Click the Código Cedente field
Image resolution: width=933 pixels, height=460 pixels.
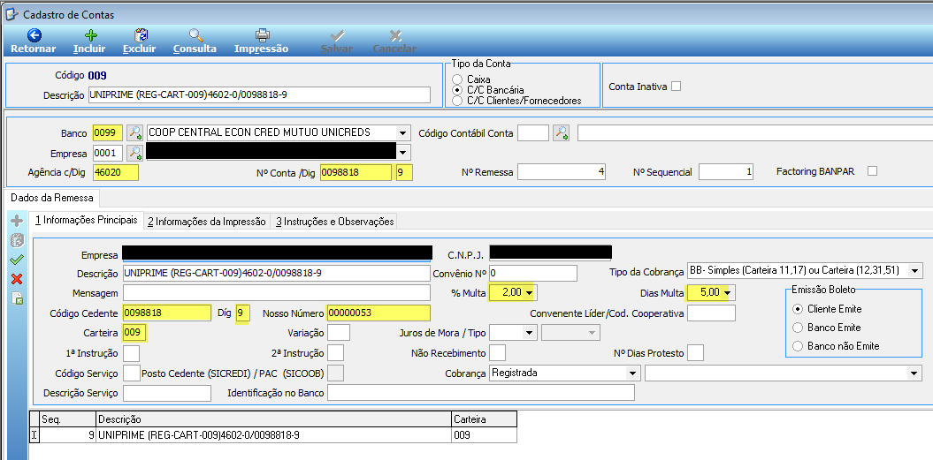tap(166, 313)
